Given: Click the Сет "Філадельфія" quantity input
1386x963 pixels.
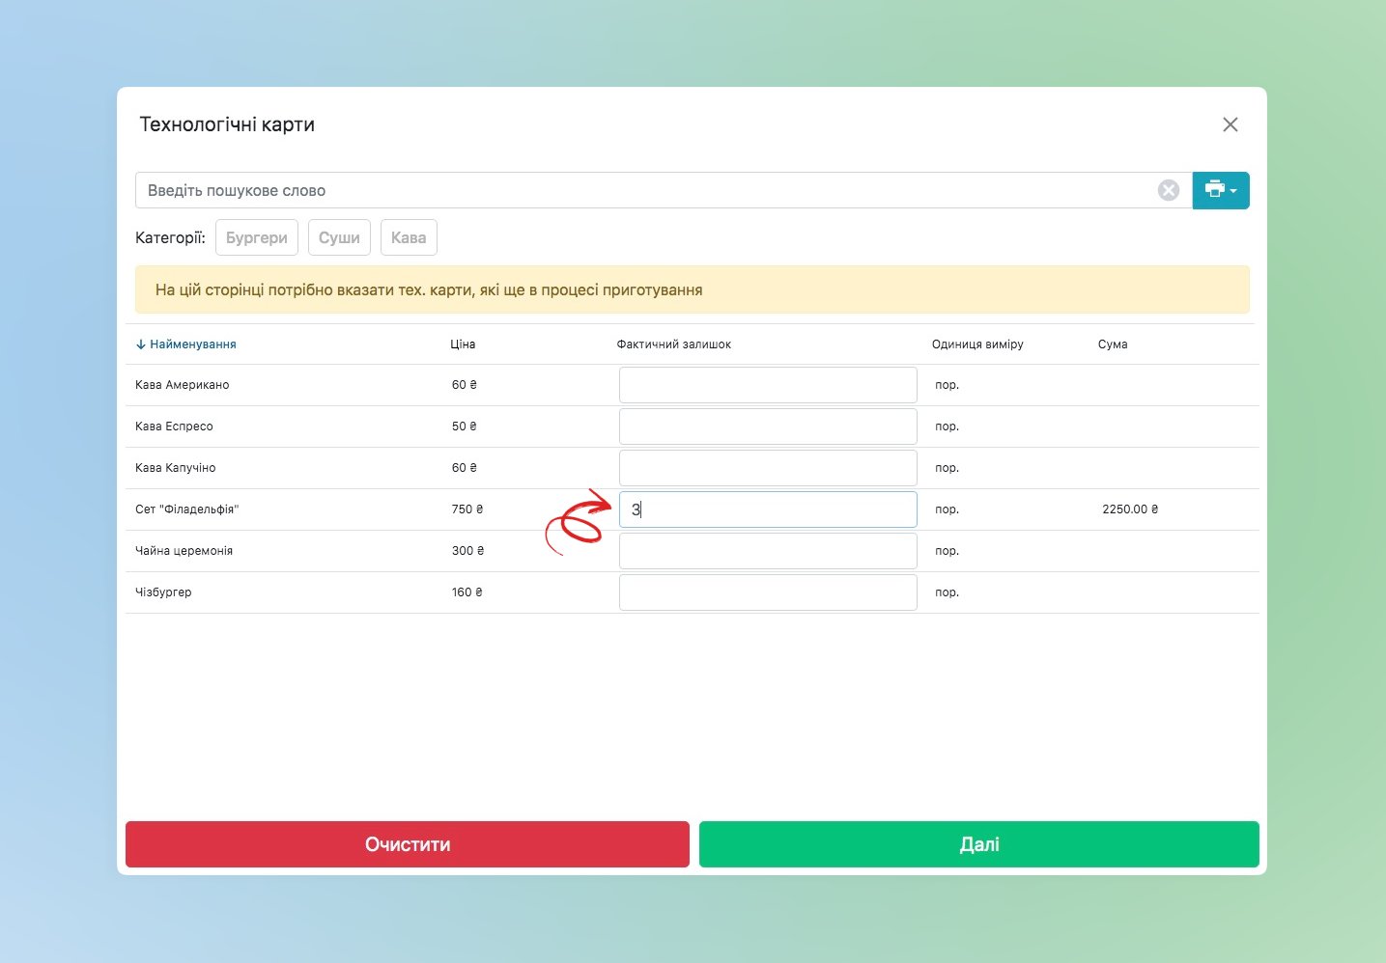Looking at the screenshot, I should coord(767,509).
